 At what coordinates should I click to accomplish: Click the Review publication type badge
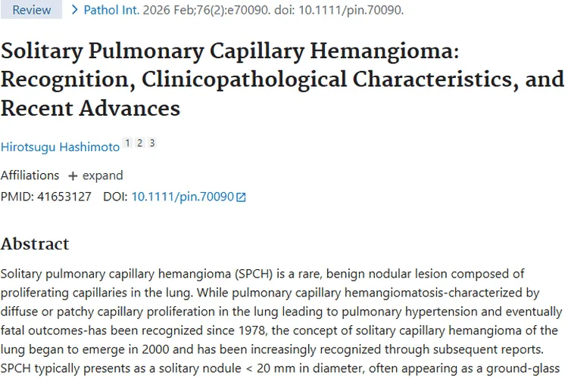point(31,10)
